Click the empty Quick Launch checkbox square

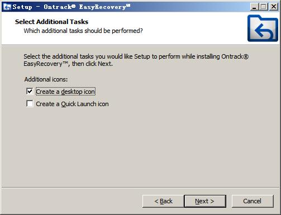pos(30,104)
